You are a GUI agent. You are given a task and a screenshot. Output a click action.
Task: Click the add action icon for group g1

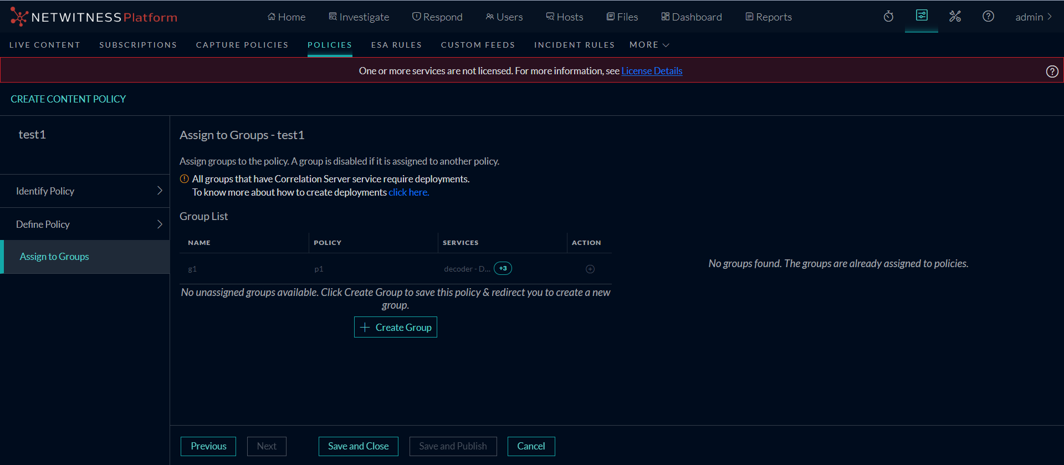click(590, 269)
